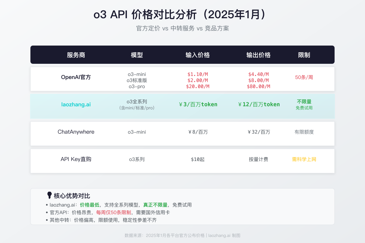
Task: Click the $4.40/M output price
Action: point(259,74)
